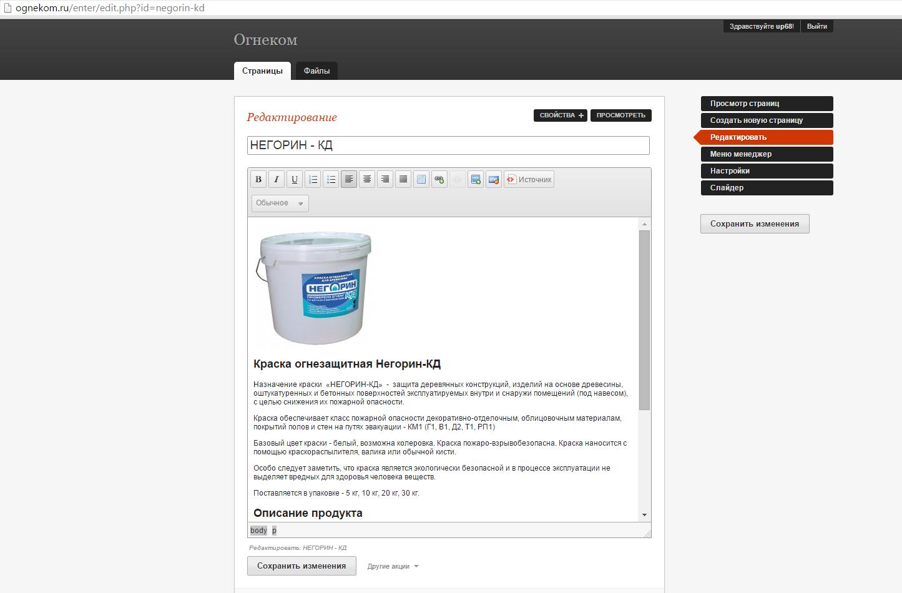
Task: Click the paragraph starting Краска обеспечивает класс
Action: tap(438, 423)
